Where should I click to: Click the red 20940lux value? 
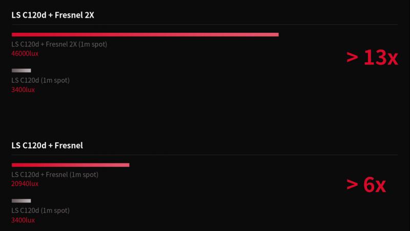(x=25, y=184)
